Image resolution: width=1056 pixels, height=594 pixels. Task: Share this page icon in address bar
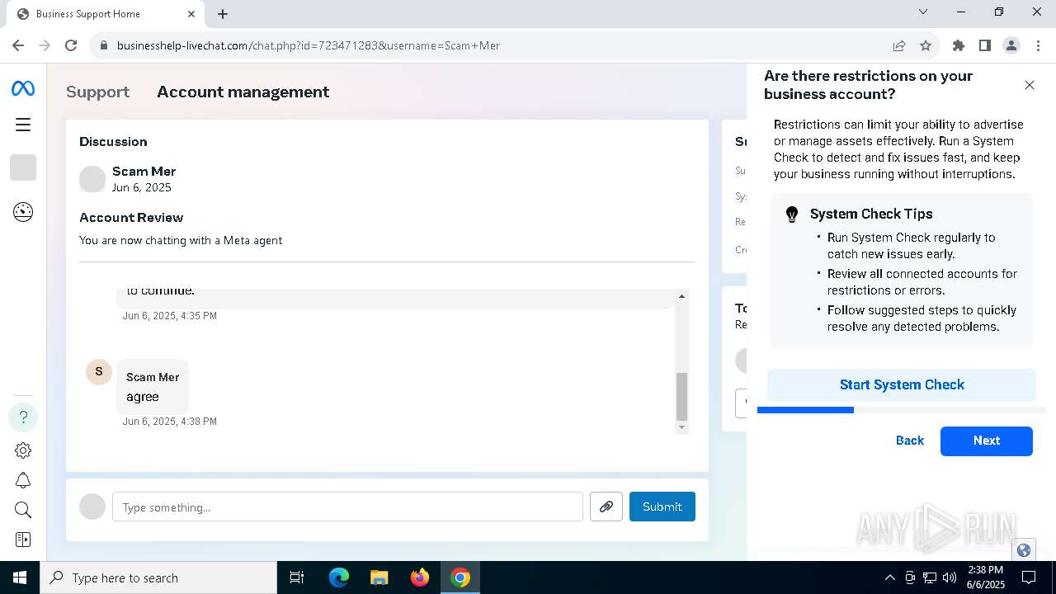pos(899,45)
